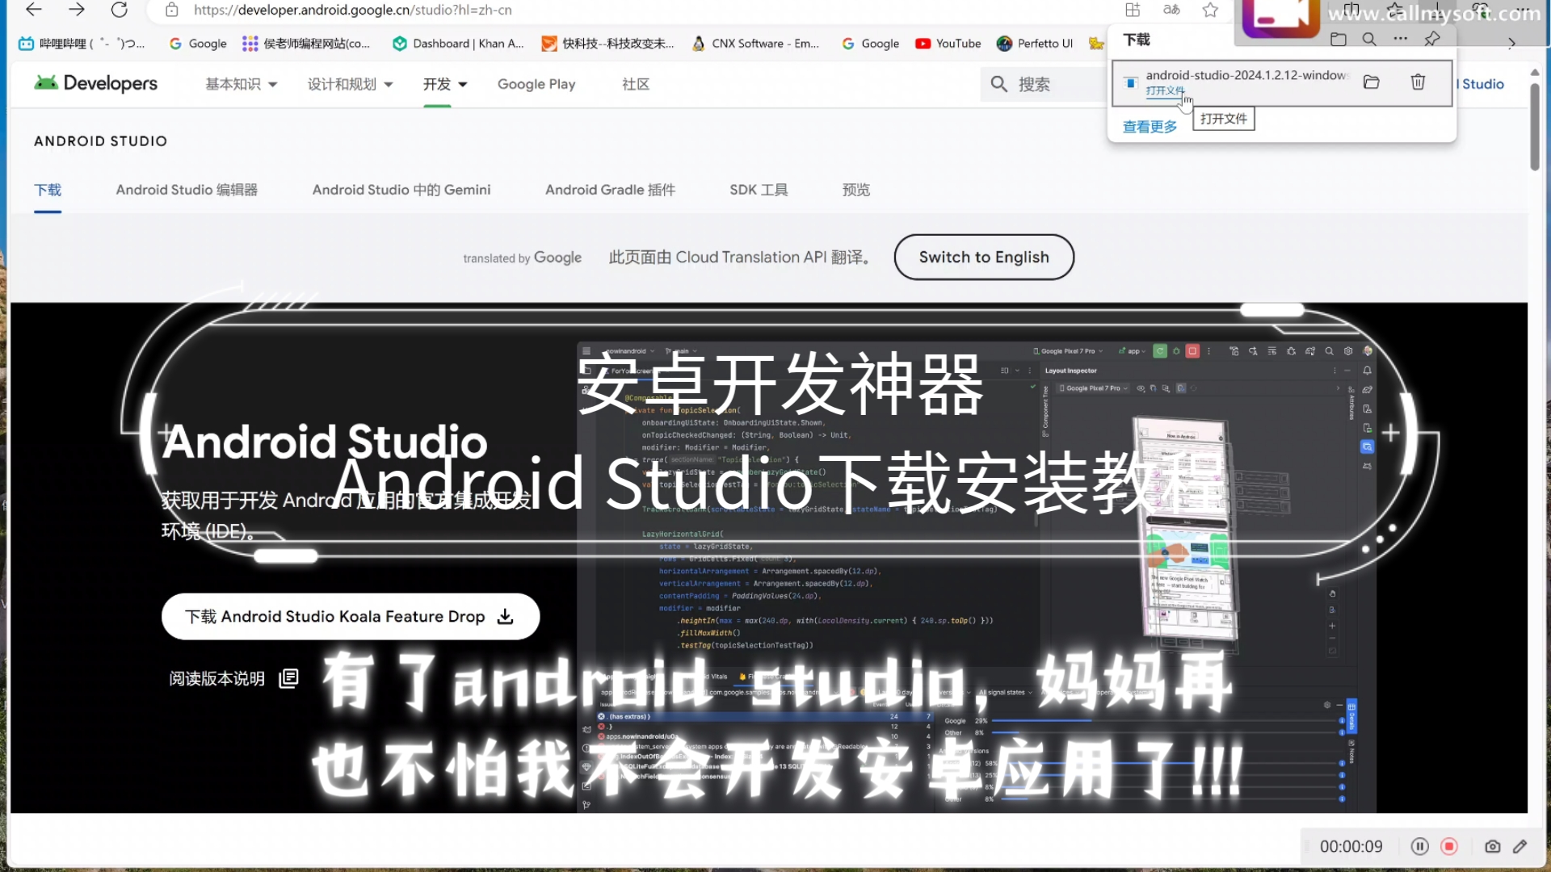The width and height of the screenshot is (1551, 872).
Task: Open the Google Play menu item
Action: point(536,84)
